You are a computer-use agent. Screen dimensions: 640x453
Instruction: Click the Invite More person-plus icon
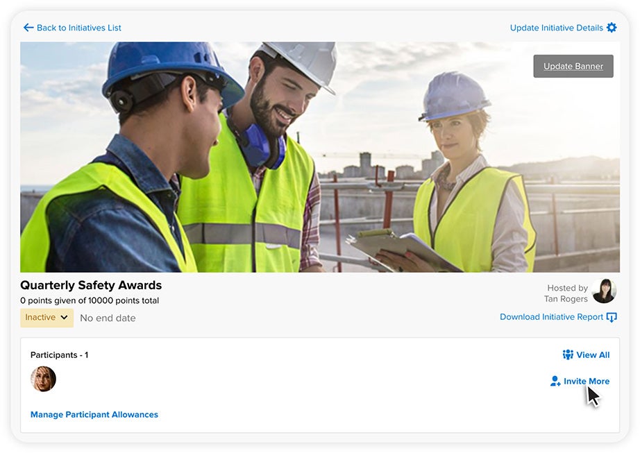555,382
